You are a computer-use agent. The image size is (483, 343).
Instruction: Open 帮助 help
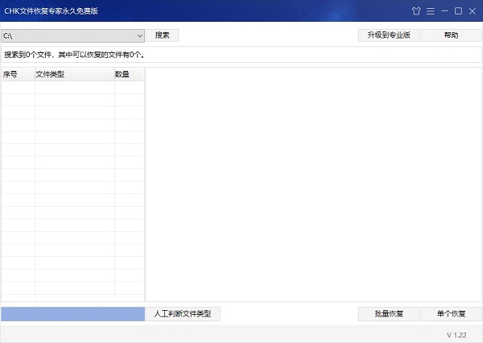click(451, 35)
